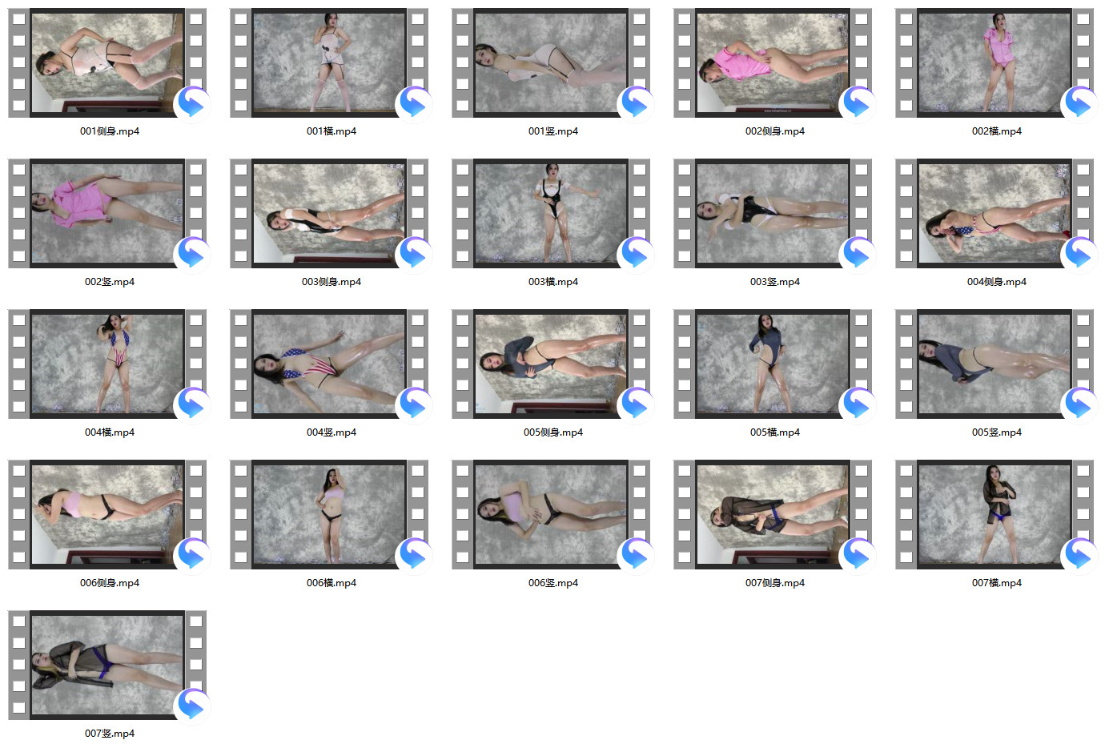Select the 006侧身.mp4 video thumbnail
This screenshot has height=744, width=1109.
click(108, 515)
